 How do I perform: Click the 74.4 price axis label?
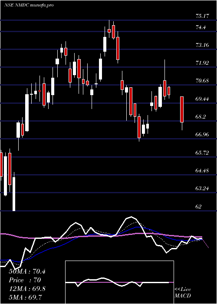click(201, 27)
